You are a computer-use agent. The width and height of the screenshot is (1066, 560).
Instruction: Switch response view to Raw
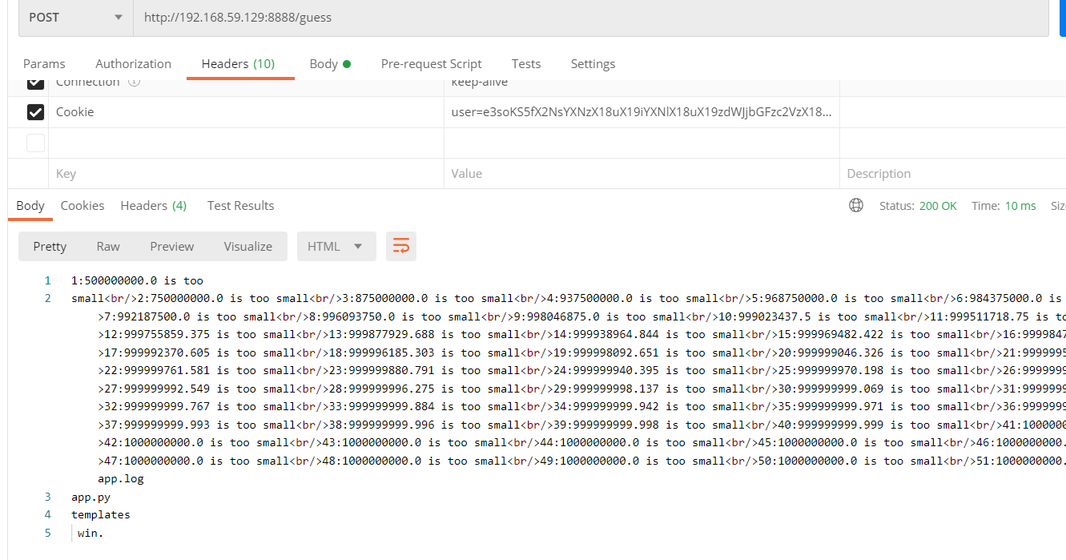[108, 246]
